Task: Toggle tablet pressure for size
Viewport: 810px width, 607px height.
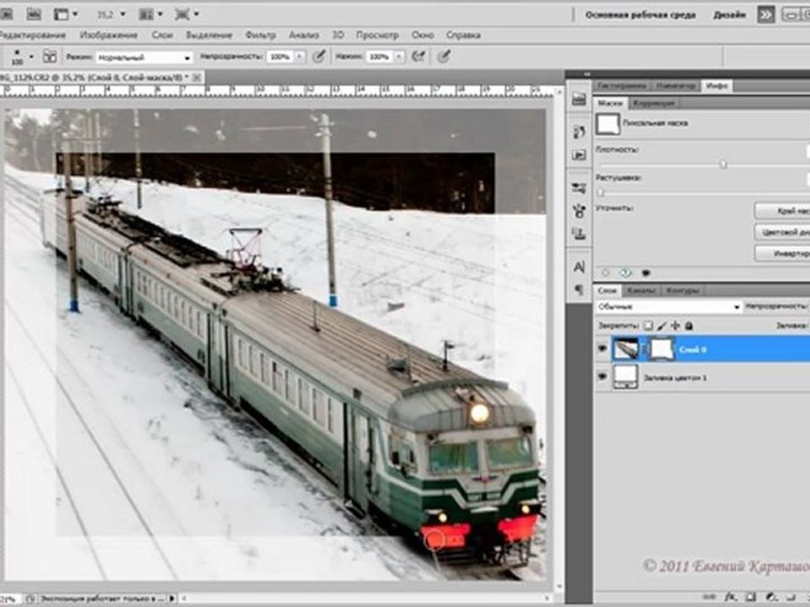Action: (445, 56)
